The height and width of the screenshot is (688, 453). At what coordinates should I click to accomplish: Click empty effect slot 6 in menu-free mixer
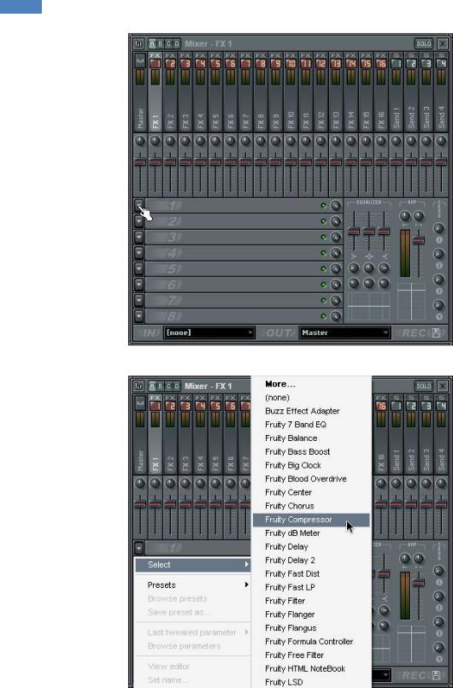(x=232, y=285)
